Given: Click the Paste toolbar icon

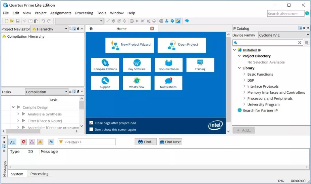Looking at the screenshot, I should coord(36,21).
